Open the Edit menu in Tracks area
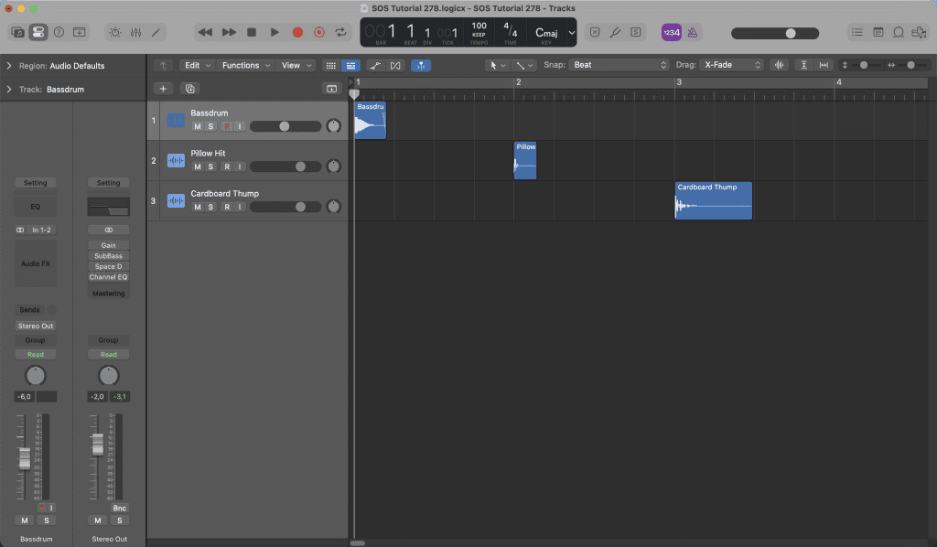Viewport: 937px width, 547px height. click(196, 65)
